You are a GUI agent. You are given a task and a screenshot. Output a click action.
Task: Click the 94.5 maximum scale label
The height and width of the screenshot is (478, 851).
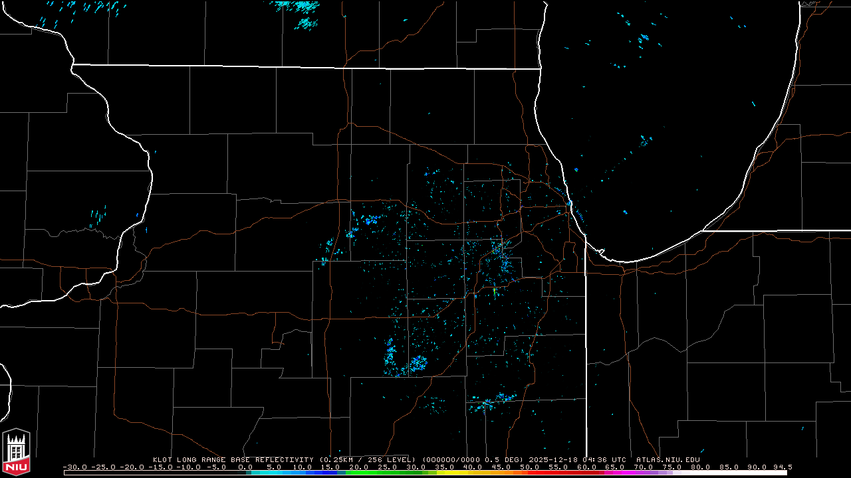(x=783, y=467)
